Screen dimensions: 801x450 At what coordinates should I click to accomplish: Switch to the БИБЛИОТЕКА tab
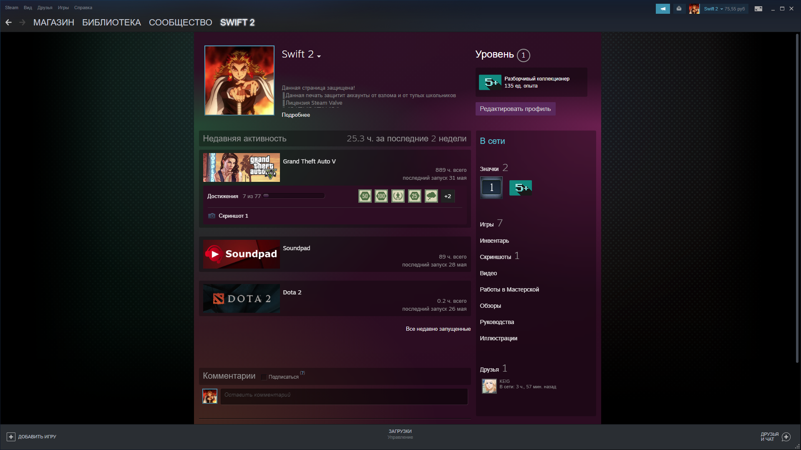(111, 23)
